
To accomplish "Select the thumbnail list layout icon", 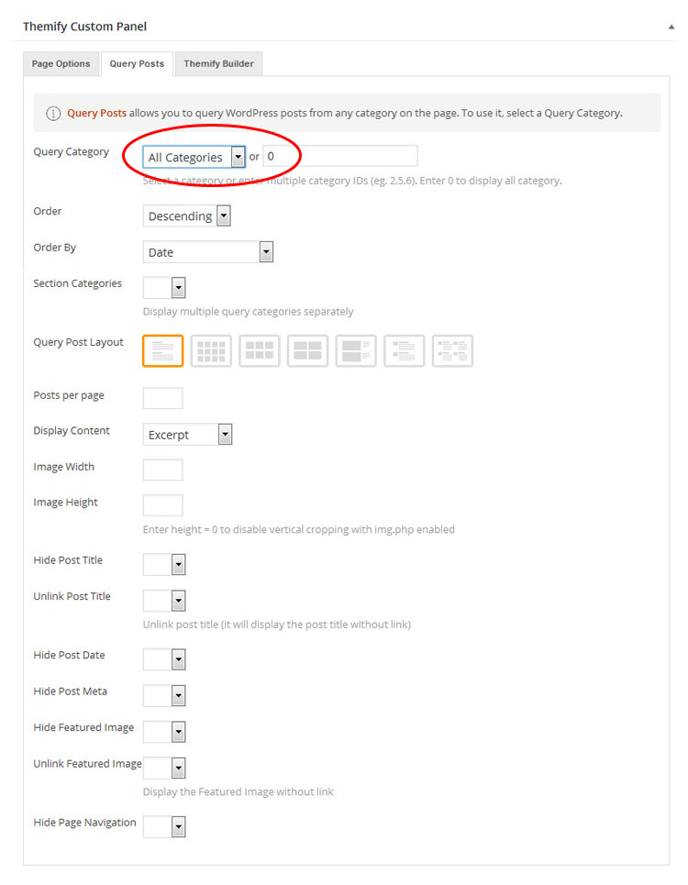I will (x=405, y=351).
